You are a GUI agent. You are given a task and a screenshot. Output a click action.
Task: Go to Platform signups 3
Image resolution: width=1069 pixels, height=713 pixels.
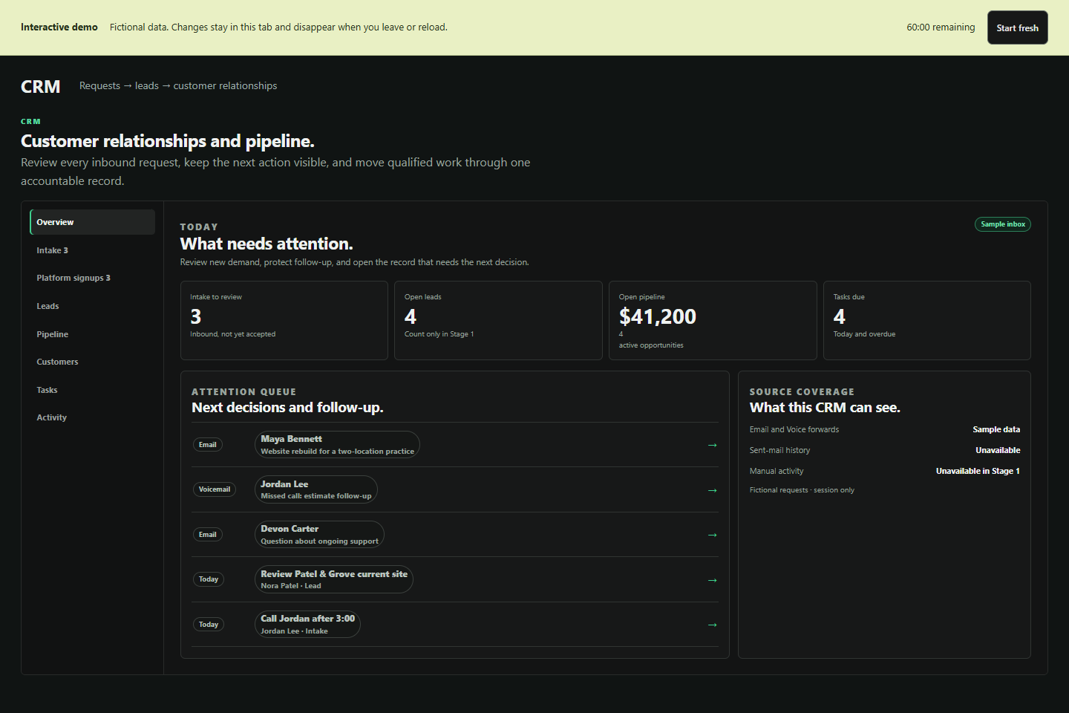(92, 278)
